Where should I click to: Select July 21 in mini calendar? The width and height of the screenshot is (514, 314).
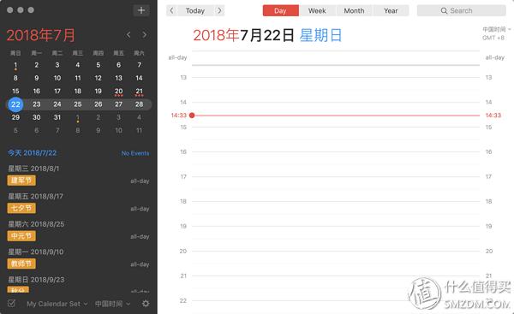pos(139,92)
